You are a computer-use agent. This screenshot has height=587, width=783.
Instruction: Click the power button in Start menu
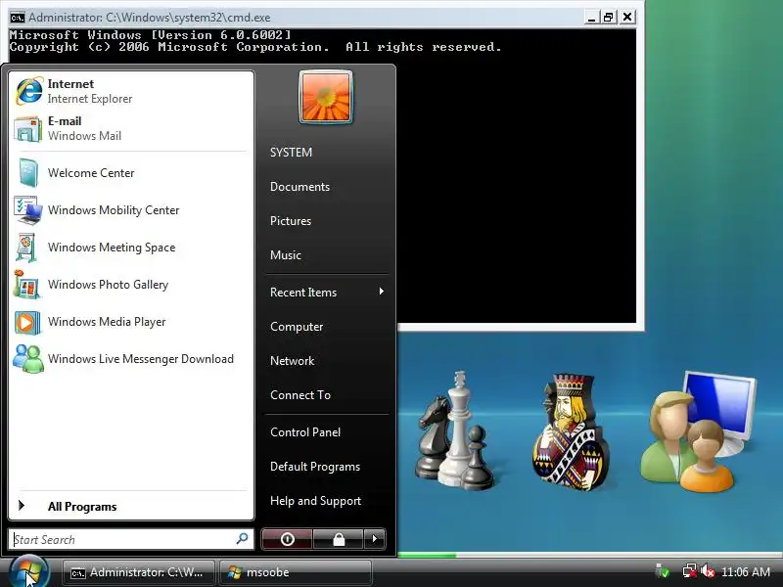(287, 539)
